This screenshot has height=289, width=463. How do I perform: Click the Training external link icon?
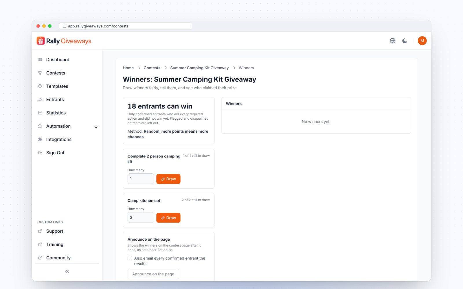coord(40,244)
